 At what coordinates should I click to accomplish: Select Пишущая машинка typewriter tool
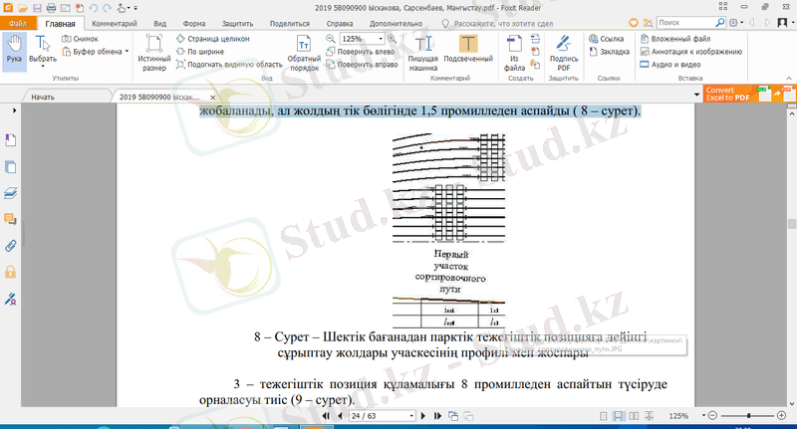[x=422, y=53]
